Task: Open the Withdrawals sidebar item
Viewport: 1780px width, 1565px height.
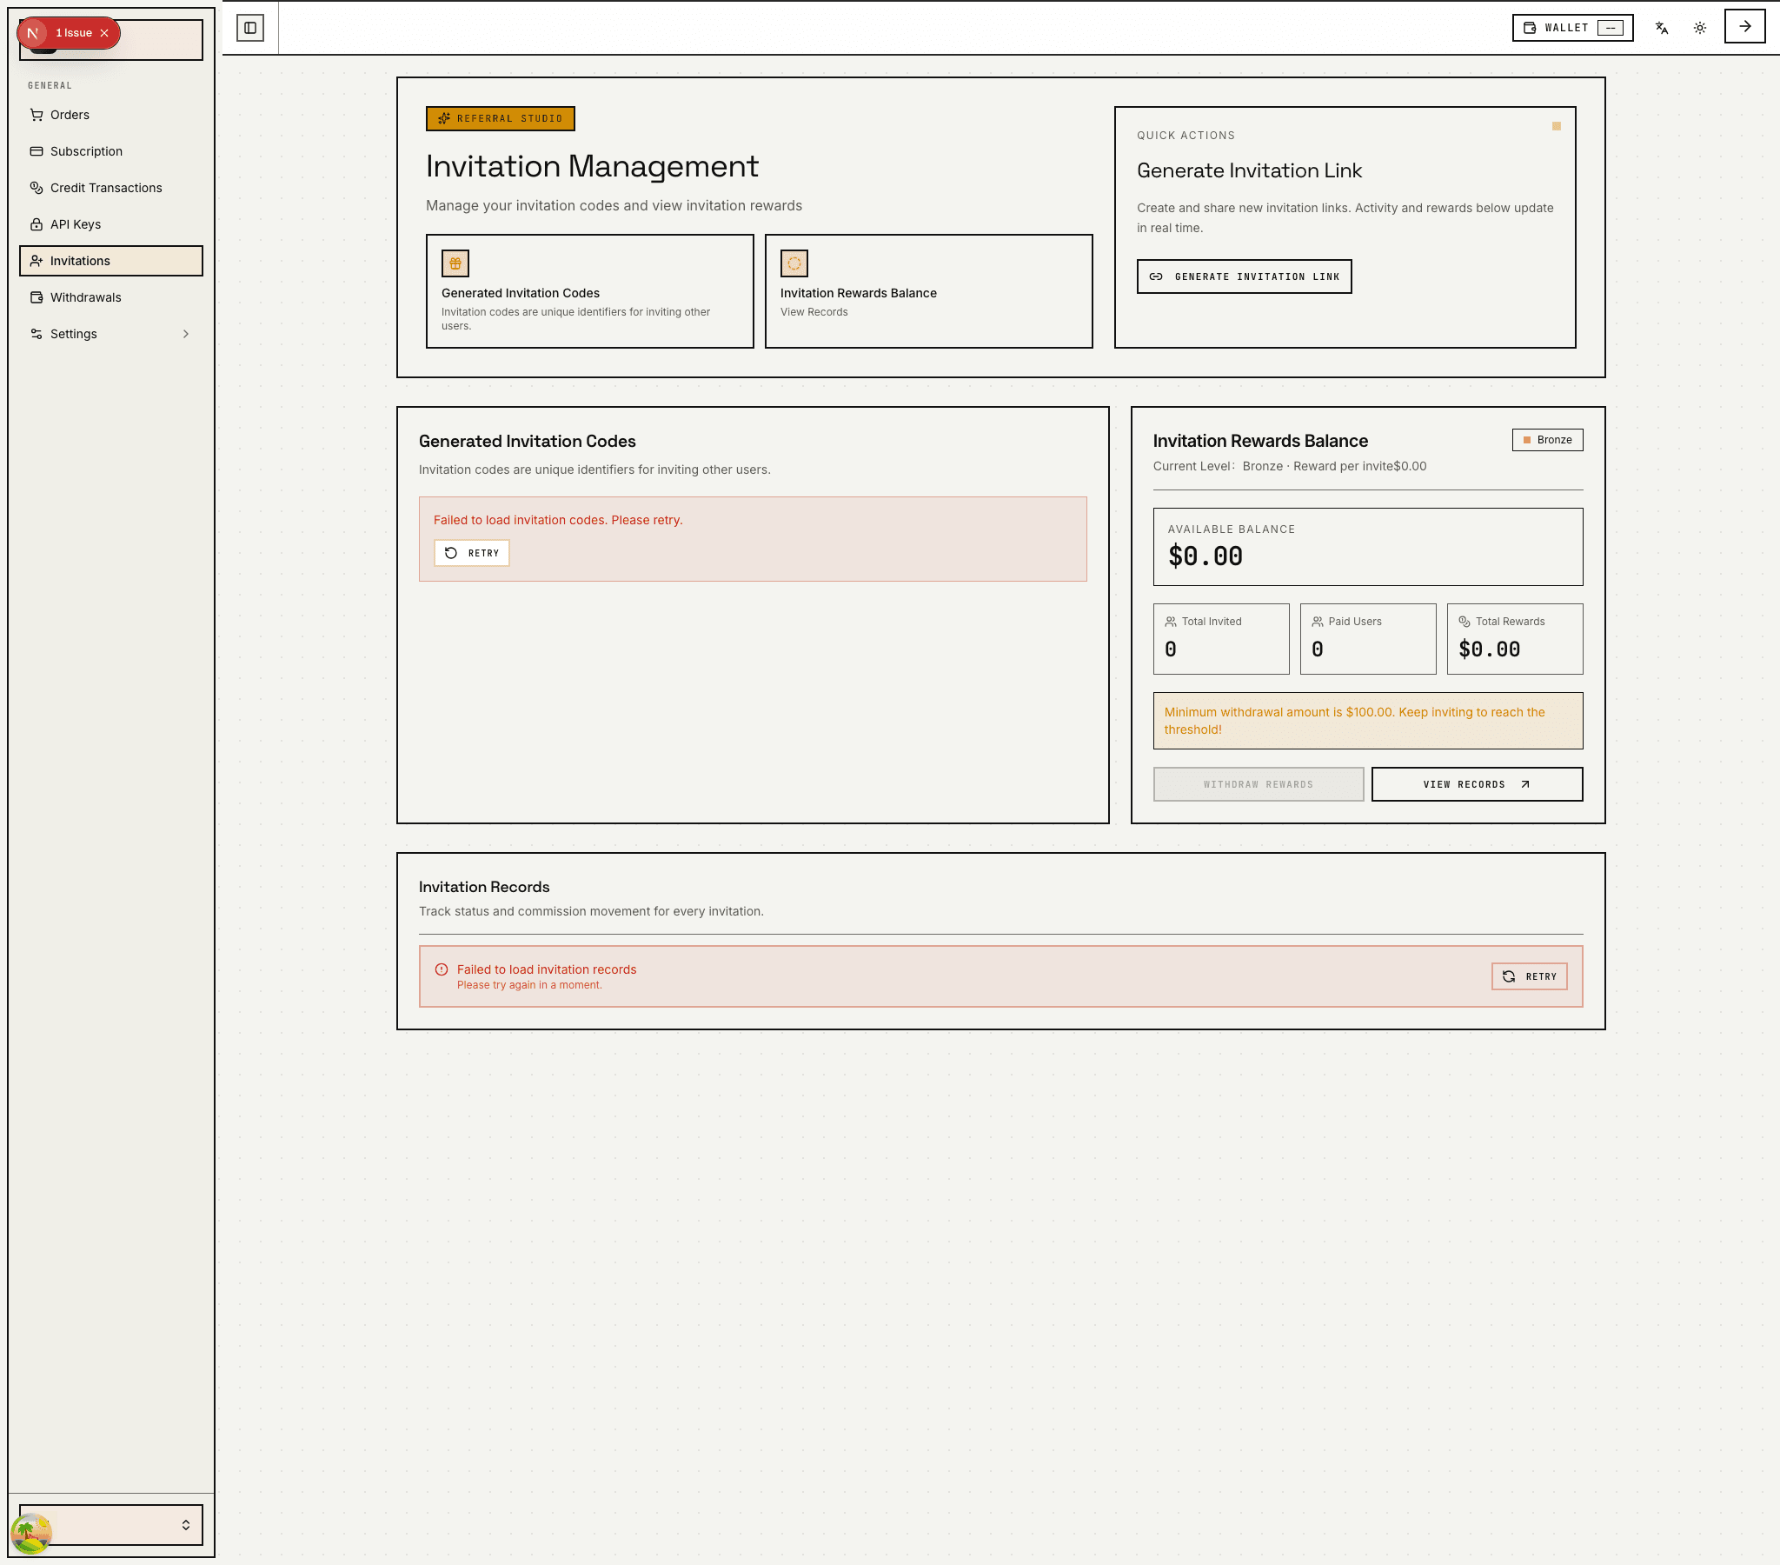Action: pos(85,298)
